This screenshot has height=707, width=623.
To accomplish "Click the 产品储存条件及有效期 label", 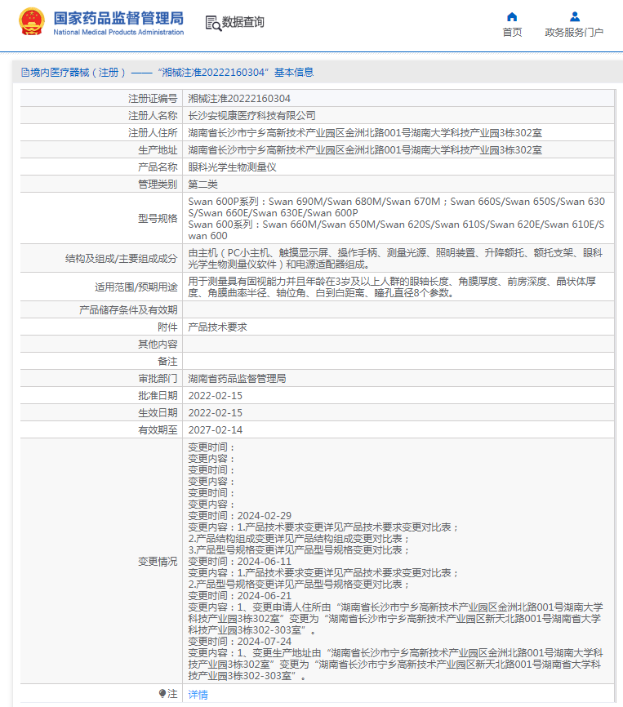I will pyautogui.click(x=128, y=309).
